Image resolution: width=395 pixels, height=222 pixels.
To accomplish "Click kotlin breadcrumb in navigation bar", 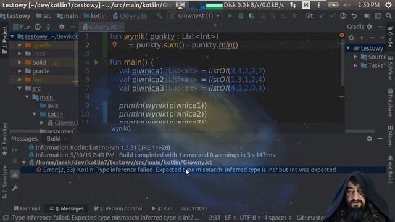I will [95, 16].
